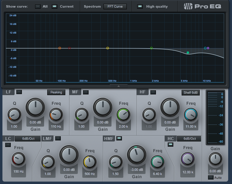
Task: Open the Spectrum FFT Curve dropdown
Action: point(115,7)
